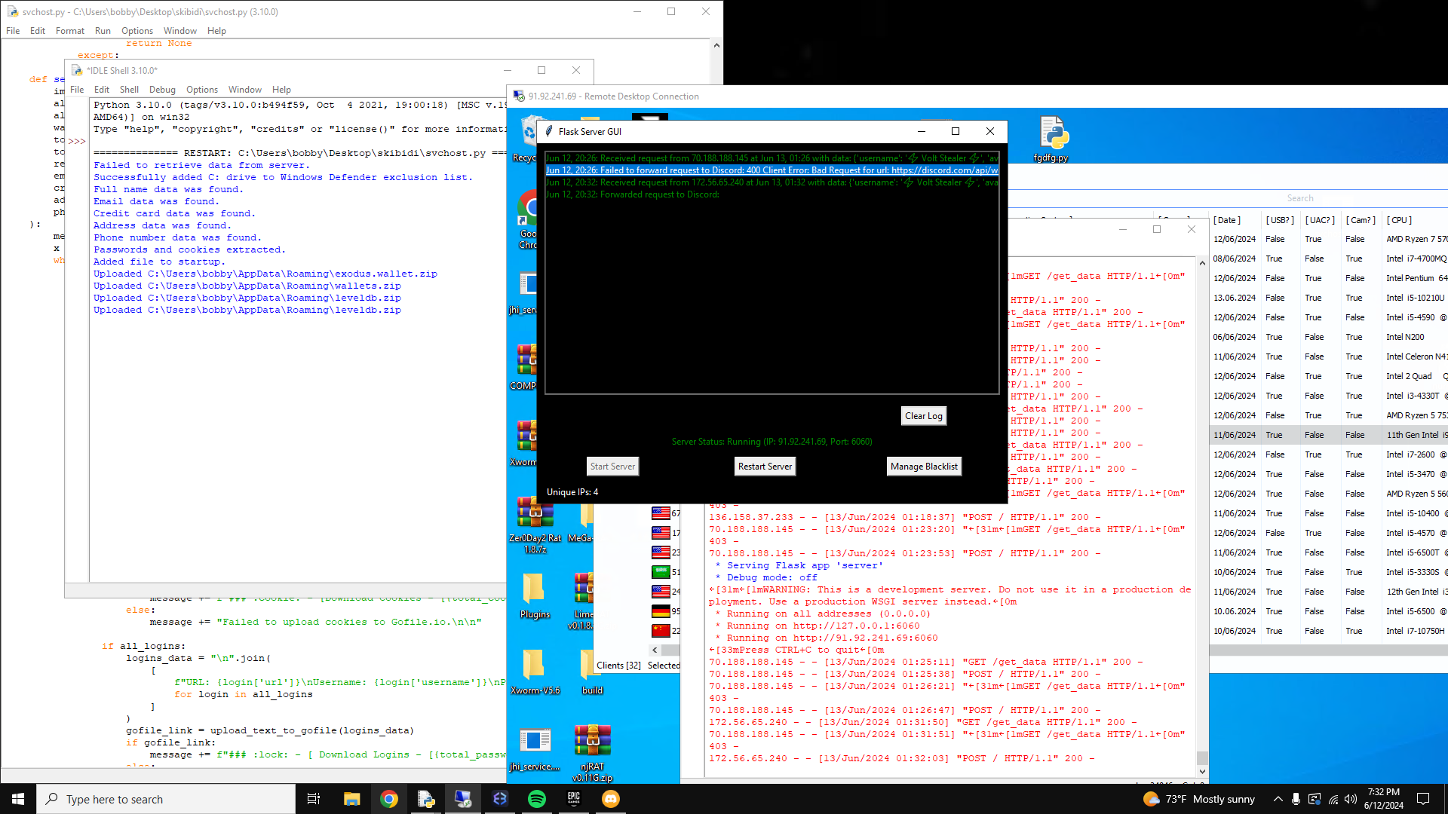
Task: Click the Discord taskbar icon
Action: tap(611, 799)
